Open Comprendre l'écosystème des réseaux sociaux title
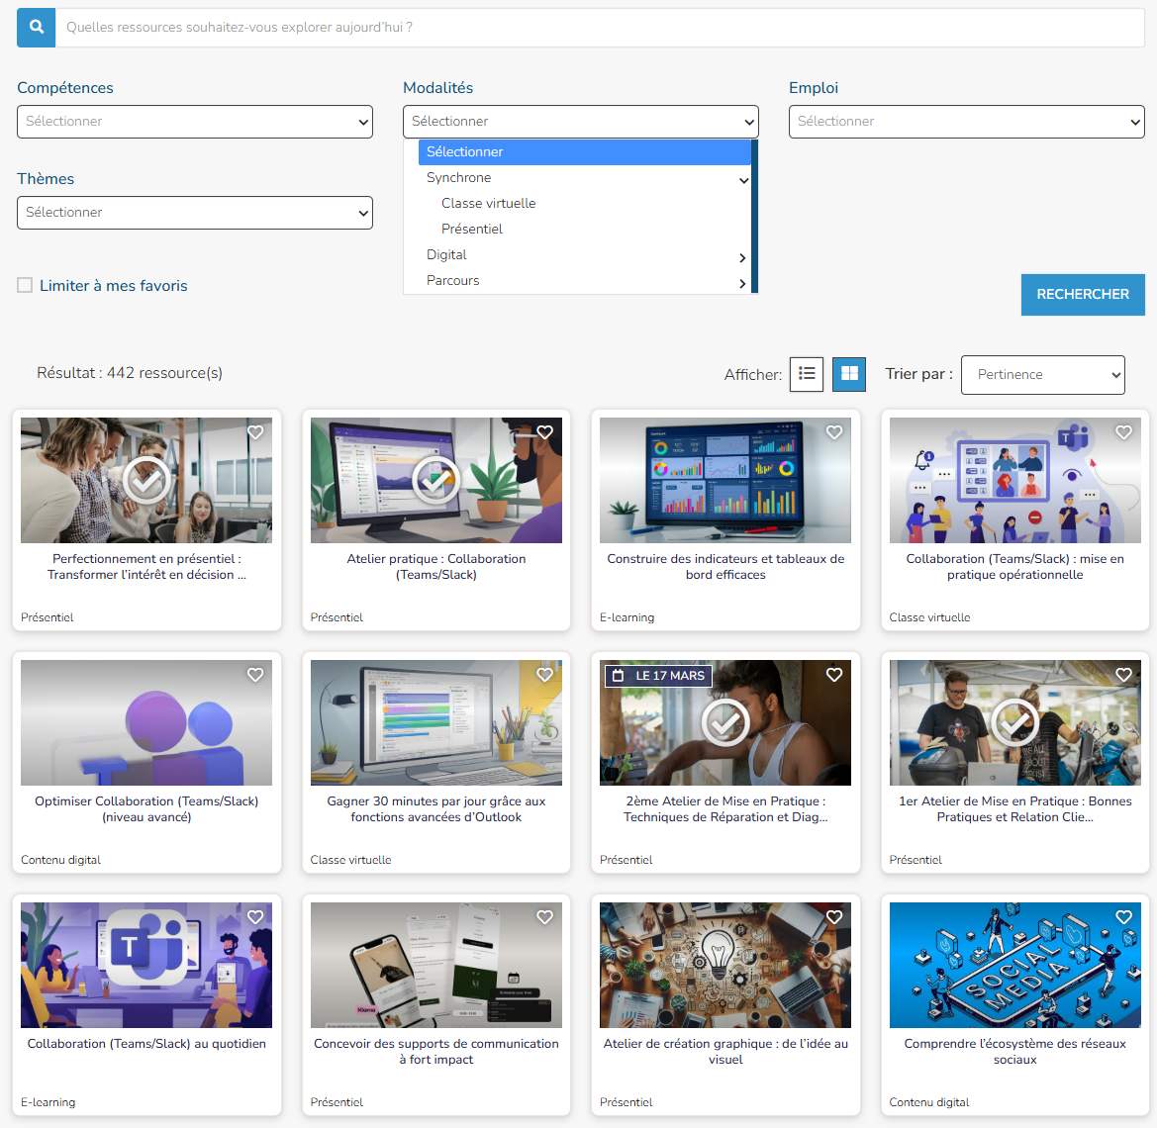1157x1128 pixels. [x=1015, y=1051]
